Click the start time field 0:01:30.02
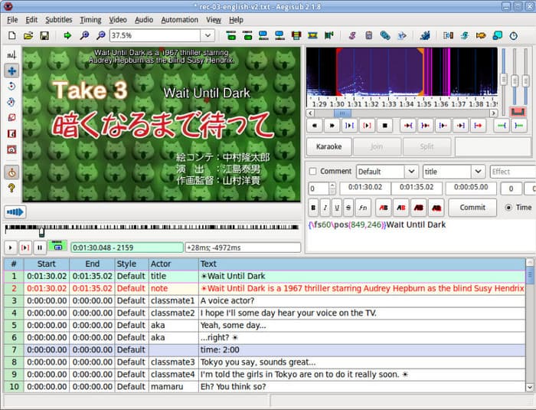Viewport: 536px width, 410px height. click(x=364, y=188)
